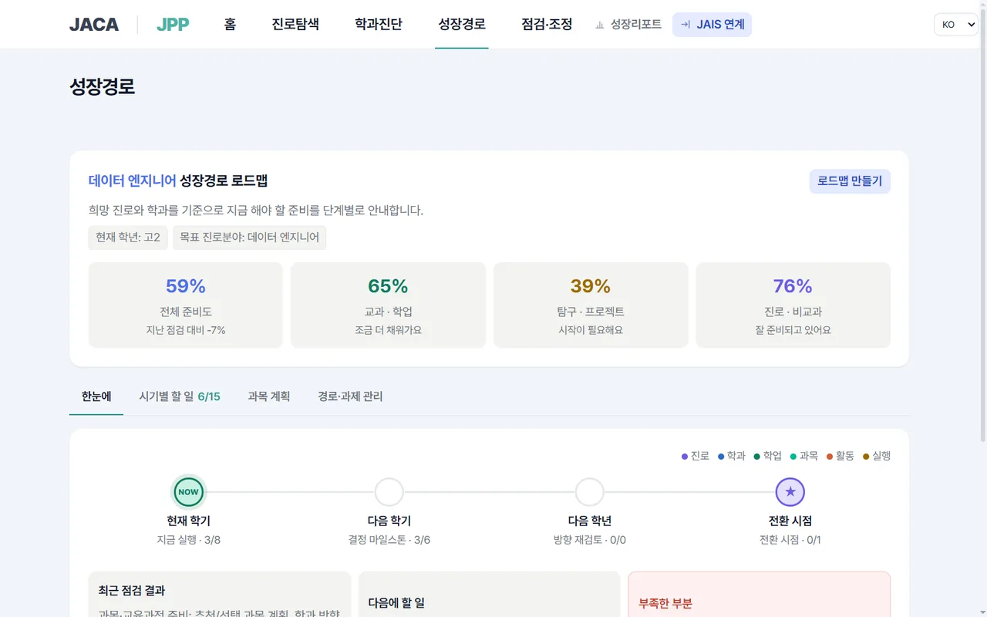Open the KO language dropdown
Viewport: 987px width, 617px height.
click(956, 25)
